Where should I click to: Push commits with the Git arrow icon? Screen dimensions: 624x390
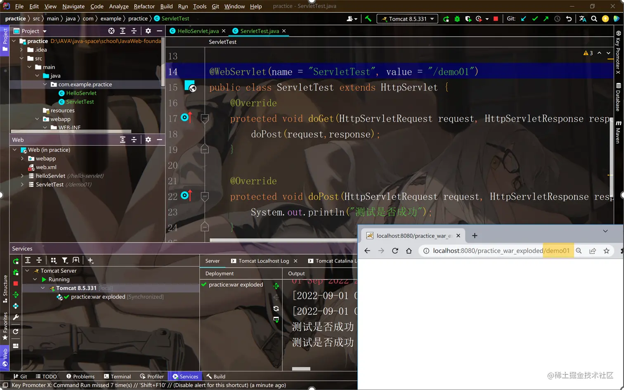(x=546, y=19)
